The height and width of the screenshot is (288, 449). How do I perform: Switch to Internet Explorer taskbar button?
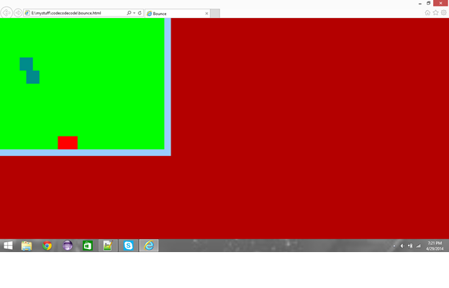tap(149, 246)
